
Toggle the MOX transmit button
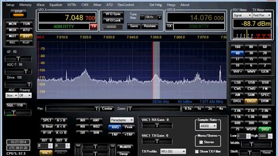pos(13,30)
